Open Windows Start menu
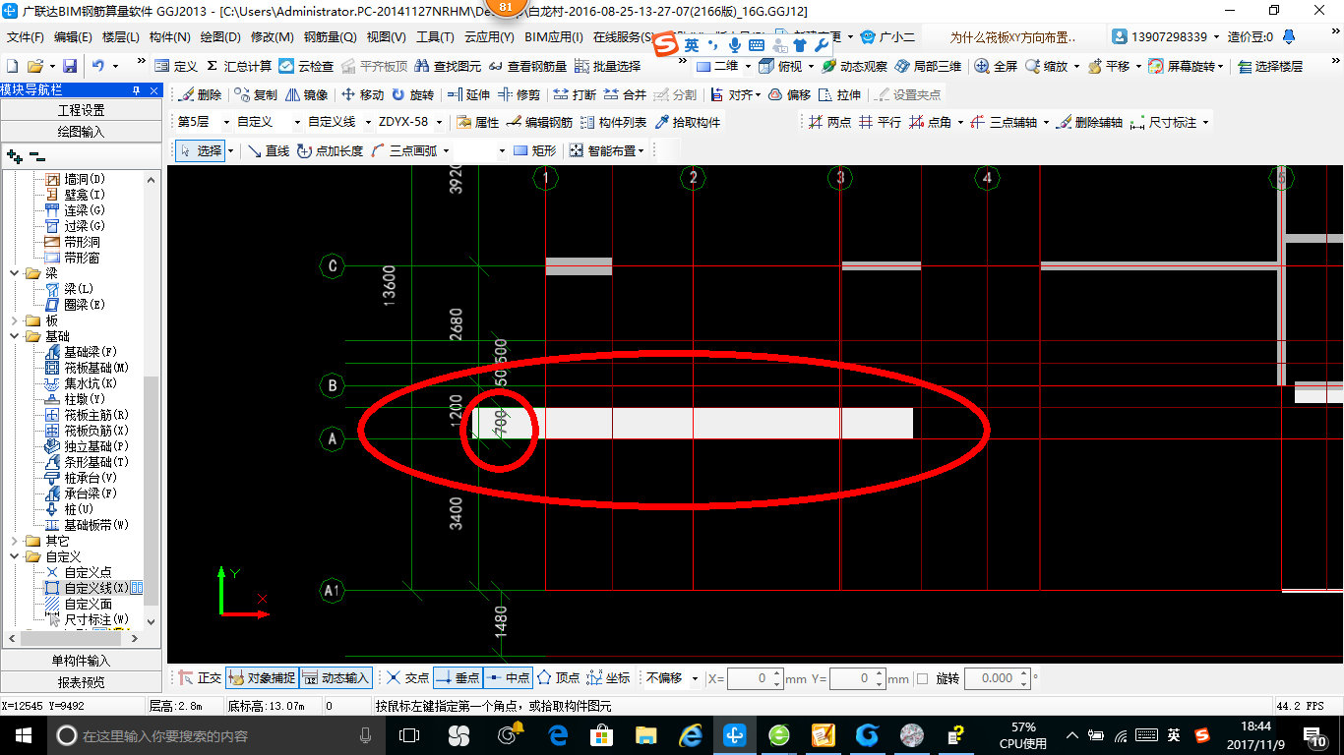The height and width of the screenshot is (755, 1344). pyautogui.click(x=22, y=735)
